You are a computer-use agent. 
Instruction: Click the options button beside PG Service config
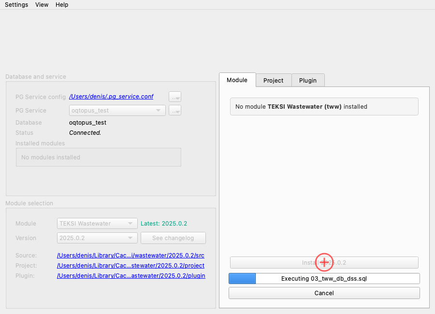coord(175,97)
